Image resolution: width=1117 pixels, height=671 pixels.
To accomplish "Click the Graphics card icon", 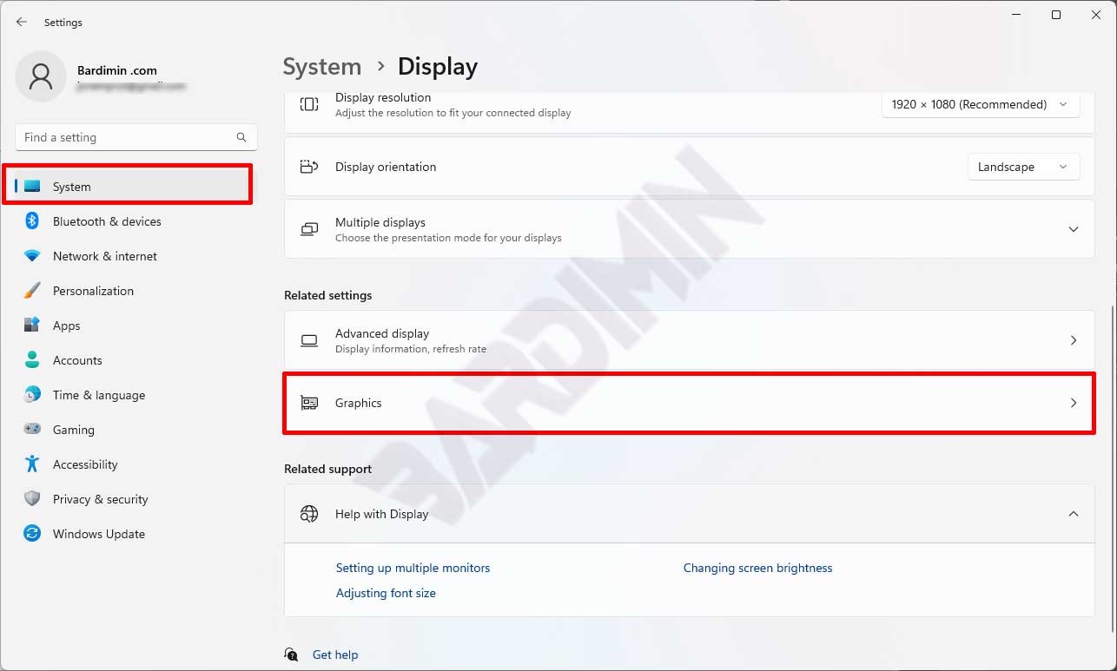I will (308, 403).
